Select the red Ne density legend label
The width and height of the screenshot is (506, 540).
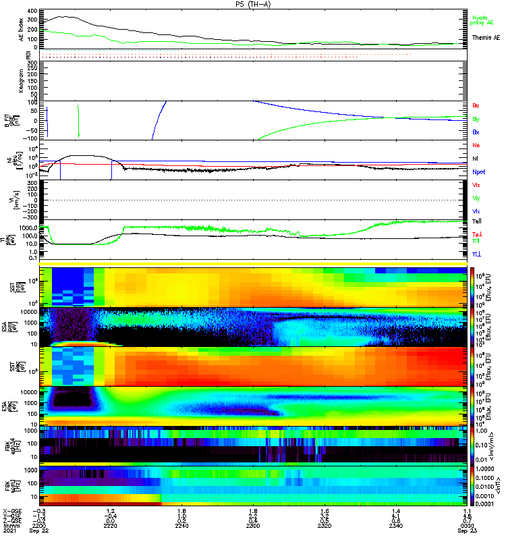click(476, 145)
